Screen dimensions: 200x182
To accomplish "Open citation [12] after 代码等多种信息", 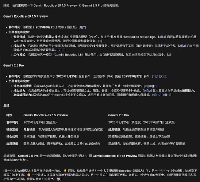I will (x=149, y=91).
